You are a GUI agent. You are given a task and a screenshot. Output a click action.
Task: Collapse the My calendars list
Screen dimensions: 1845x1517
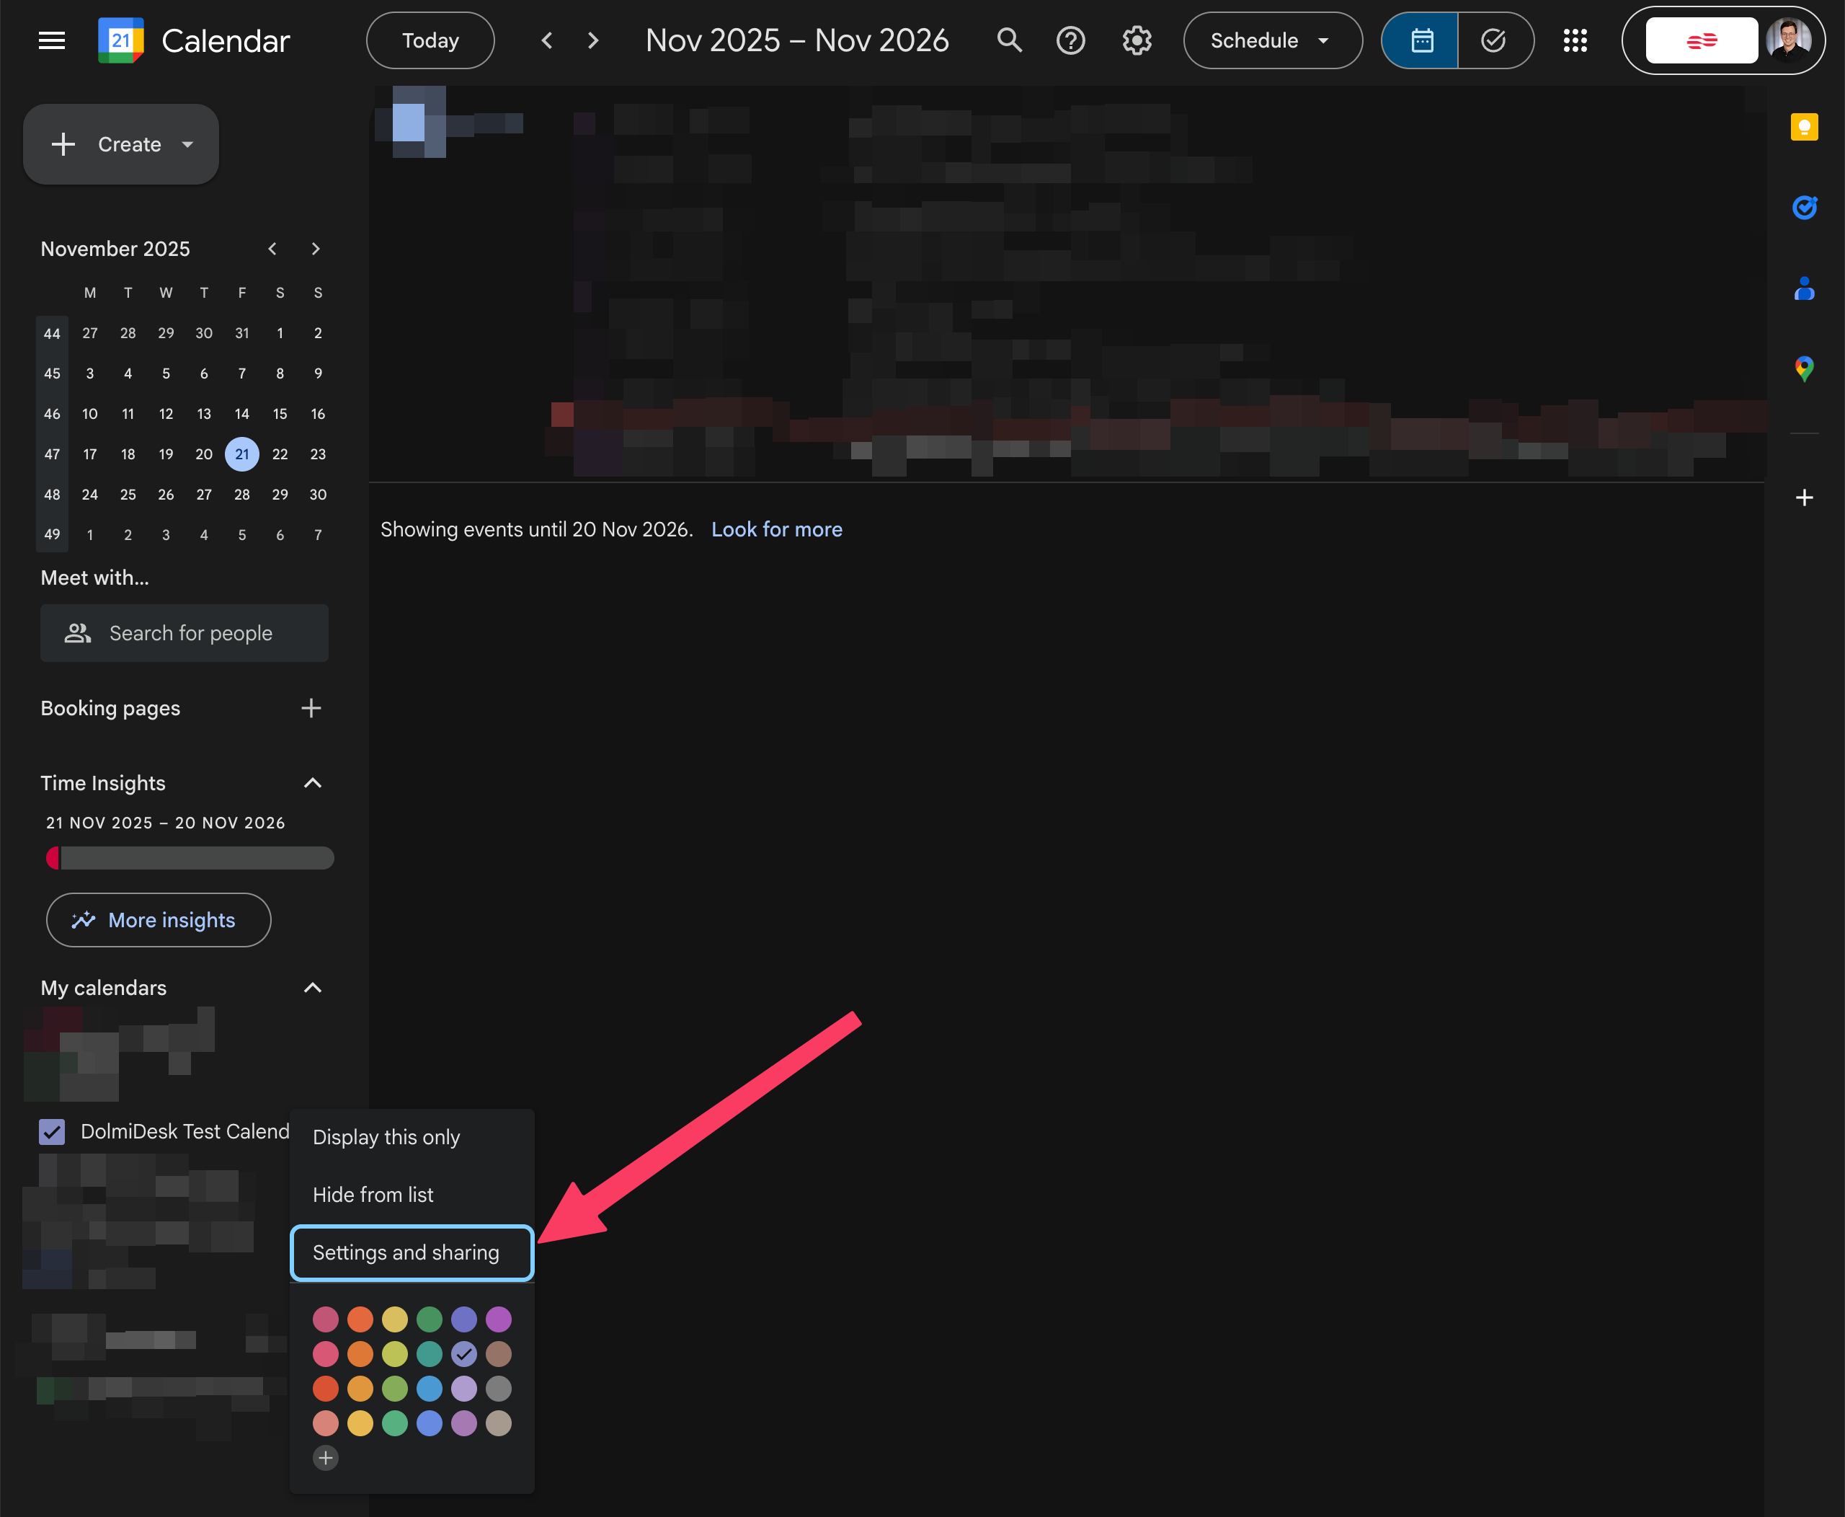click(313, 988)
